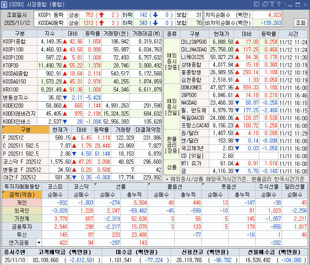Click the 외국인 investor row label

(x=22, y=210)
